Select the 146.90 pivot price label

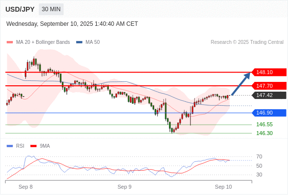[x=268, y=113]
